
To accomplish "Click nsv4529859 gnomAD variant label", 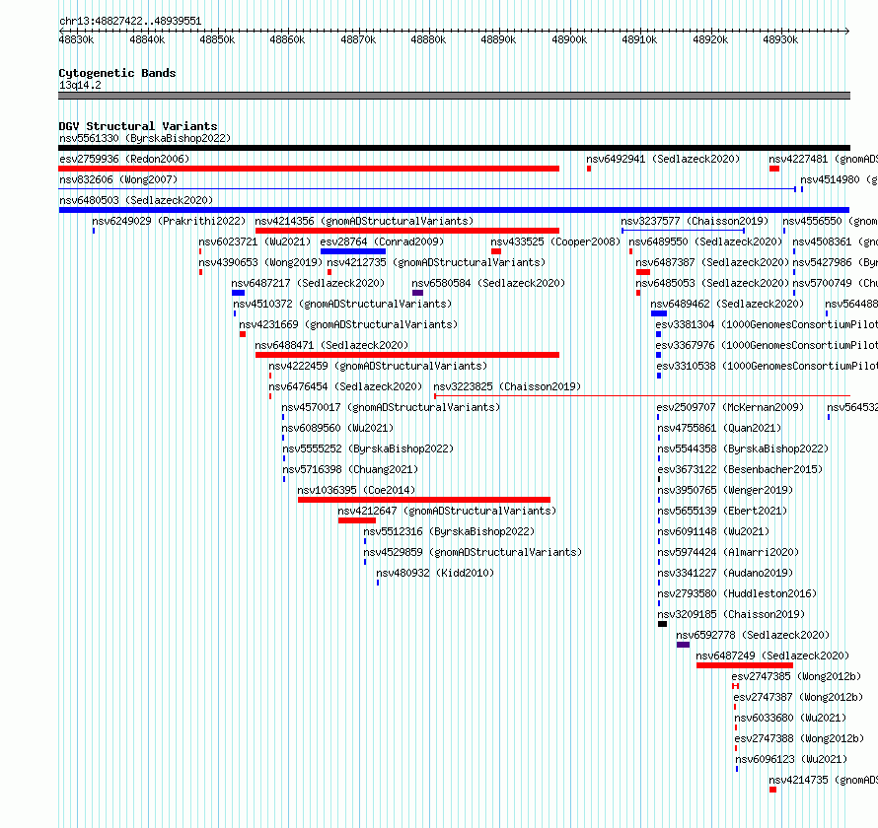I will pos(473,552).
